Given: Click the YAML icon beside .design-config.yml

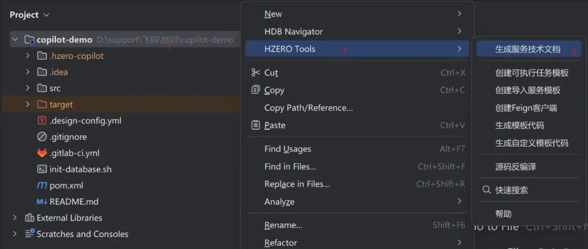Looking at the screenshot, I should [x=42, y=121].
